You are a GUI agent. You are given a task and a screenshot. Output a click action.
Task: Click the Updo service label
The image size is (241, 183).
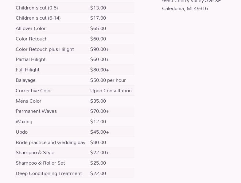tap(22, 132)
